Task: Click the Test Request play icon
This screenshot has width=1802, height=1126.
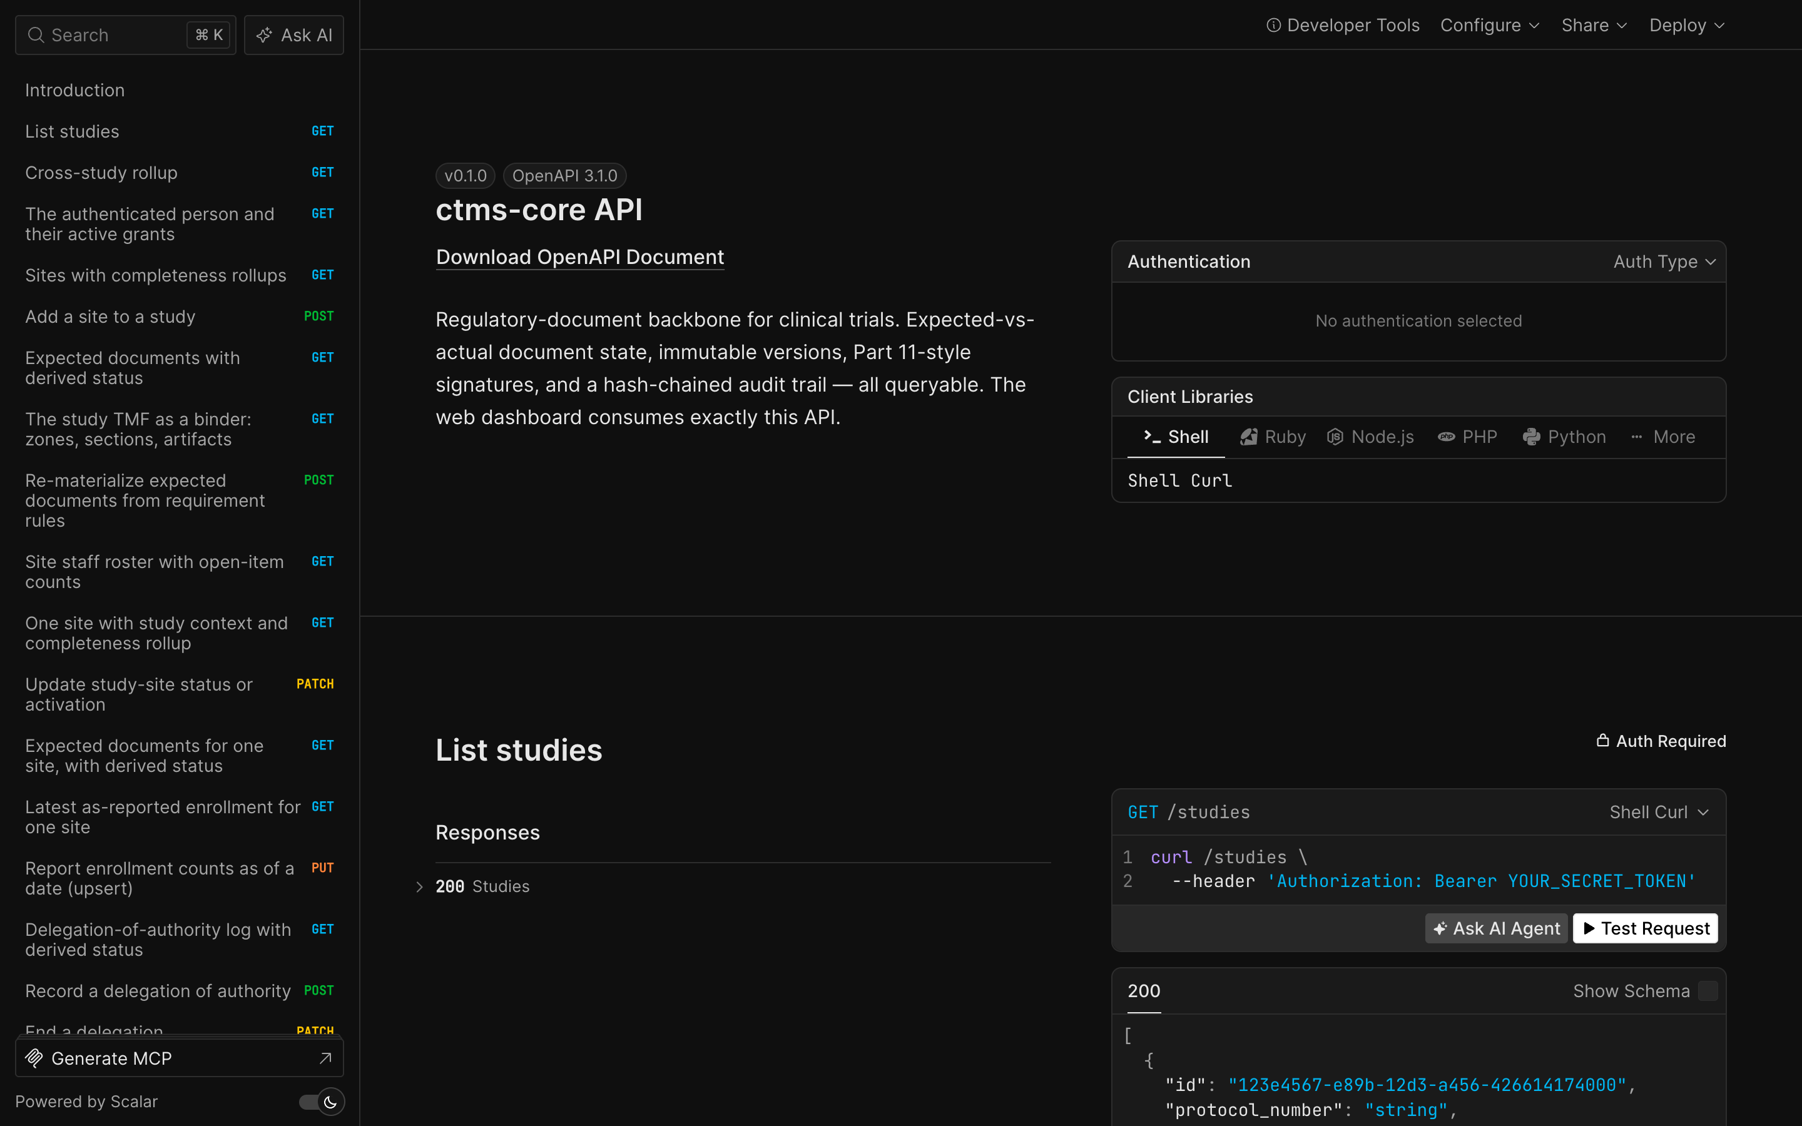Action: (1589, 929)
